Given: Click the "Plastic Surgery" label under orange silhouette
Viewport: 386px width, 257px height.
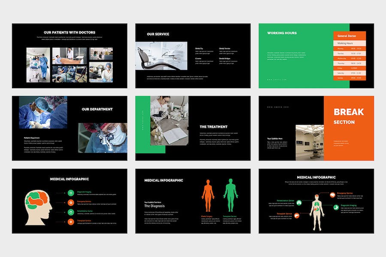Looking at the screenshot, I should click(x=207, y=216).
